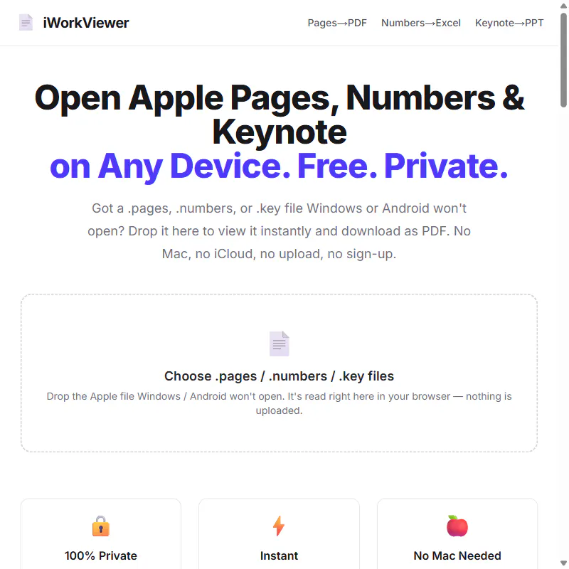Click the scrollbar up arrow
This screenshot has height=569, width=569.
point(563,6)
